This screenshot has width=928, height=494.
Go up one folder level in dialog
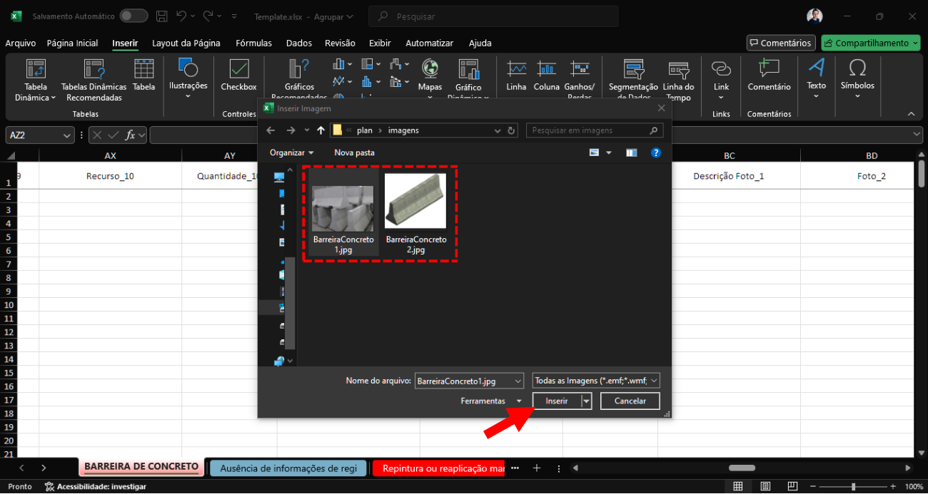pyautogui.click(x=321, y=130)
